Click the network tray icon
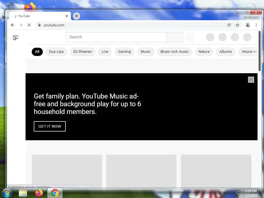This screenshot has width=264, height=198. click(238, 193)
